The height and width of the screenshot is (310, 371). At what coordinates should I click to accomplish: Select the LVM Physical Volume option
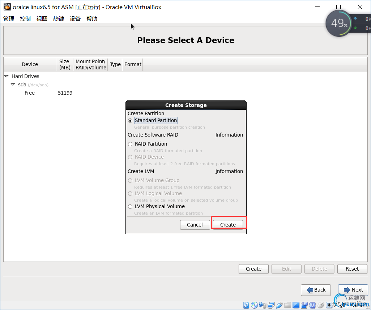click(x=130, y=207)
